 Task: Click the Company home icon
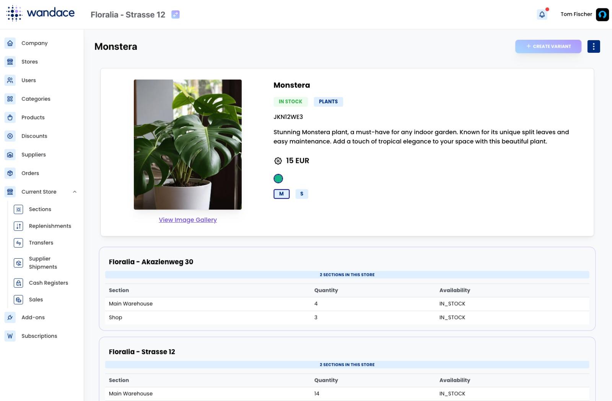[10, 43]
